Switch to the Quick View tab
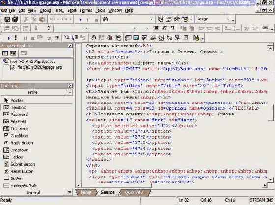 coord(135,192)
